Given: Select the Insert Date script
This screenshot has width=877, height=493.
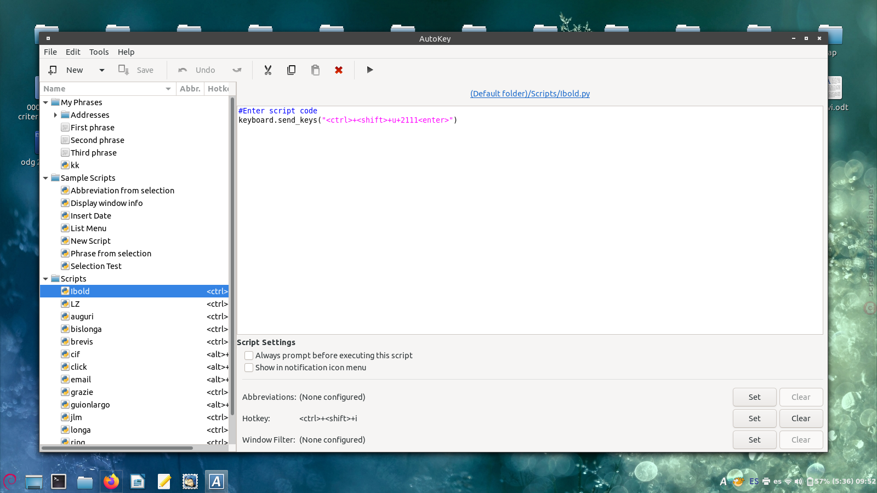Looking at the screenshot, I should coord(91,216).
